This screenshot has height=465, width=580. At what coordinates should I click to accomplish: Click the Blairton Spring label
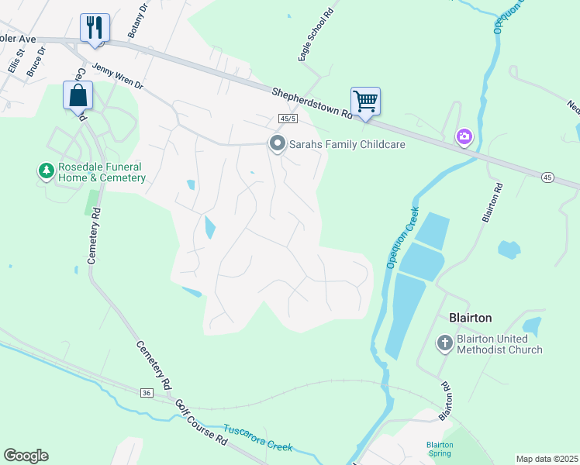point(440,449)
